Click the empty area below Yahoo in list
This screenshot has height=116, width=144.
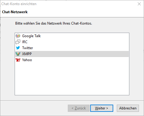[x=72, y=79]
